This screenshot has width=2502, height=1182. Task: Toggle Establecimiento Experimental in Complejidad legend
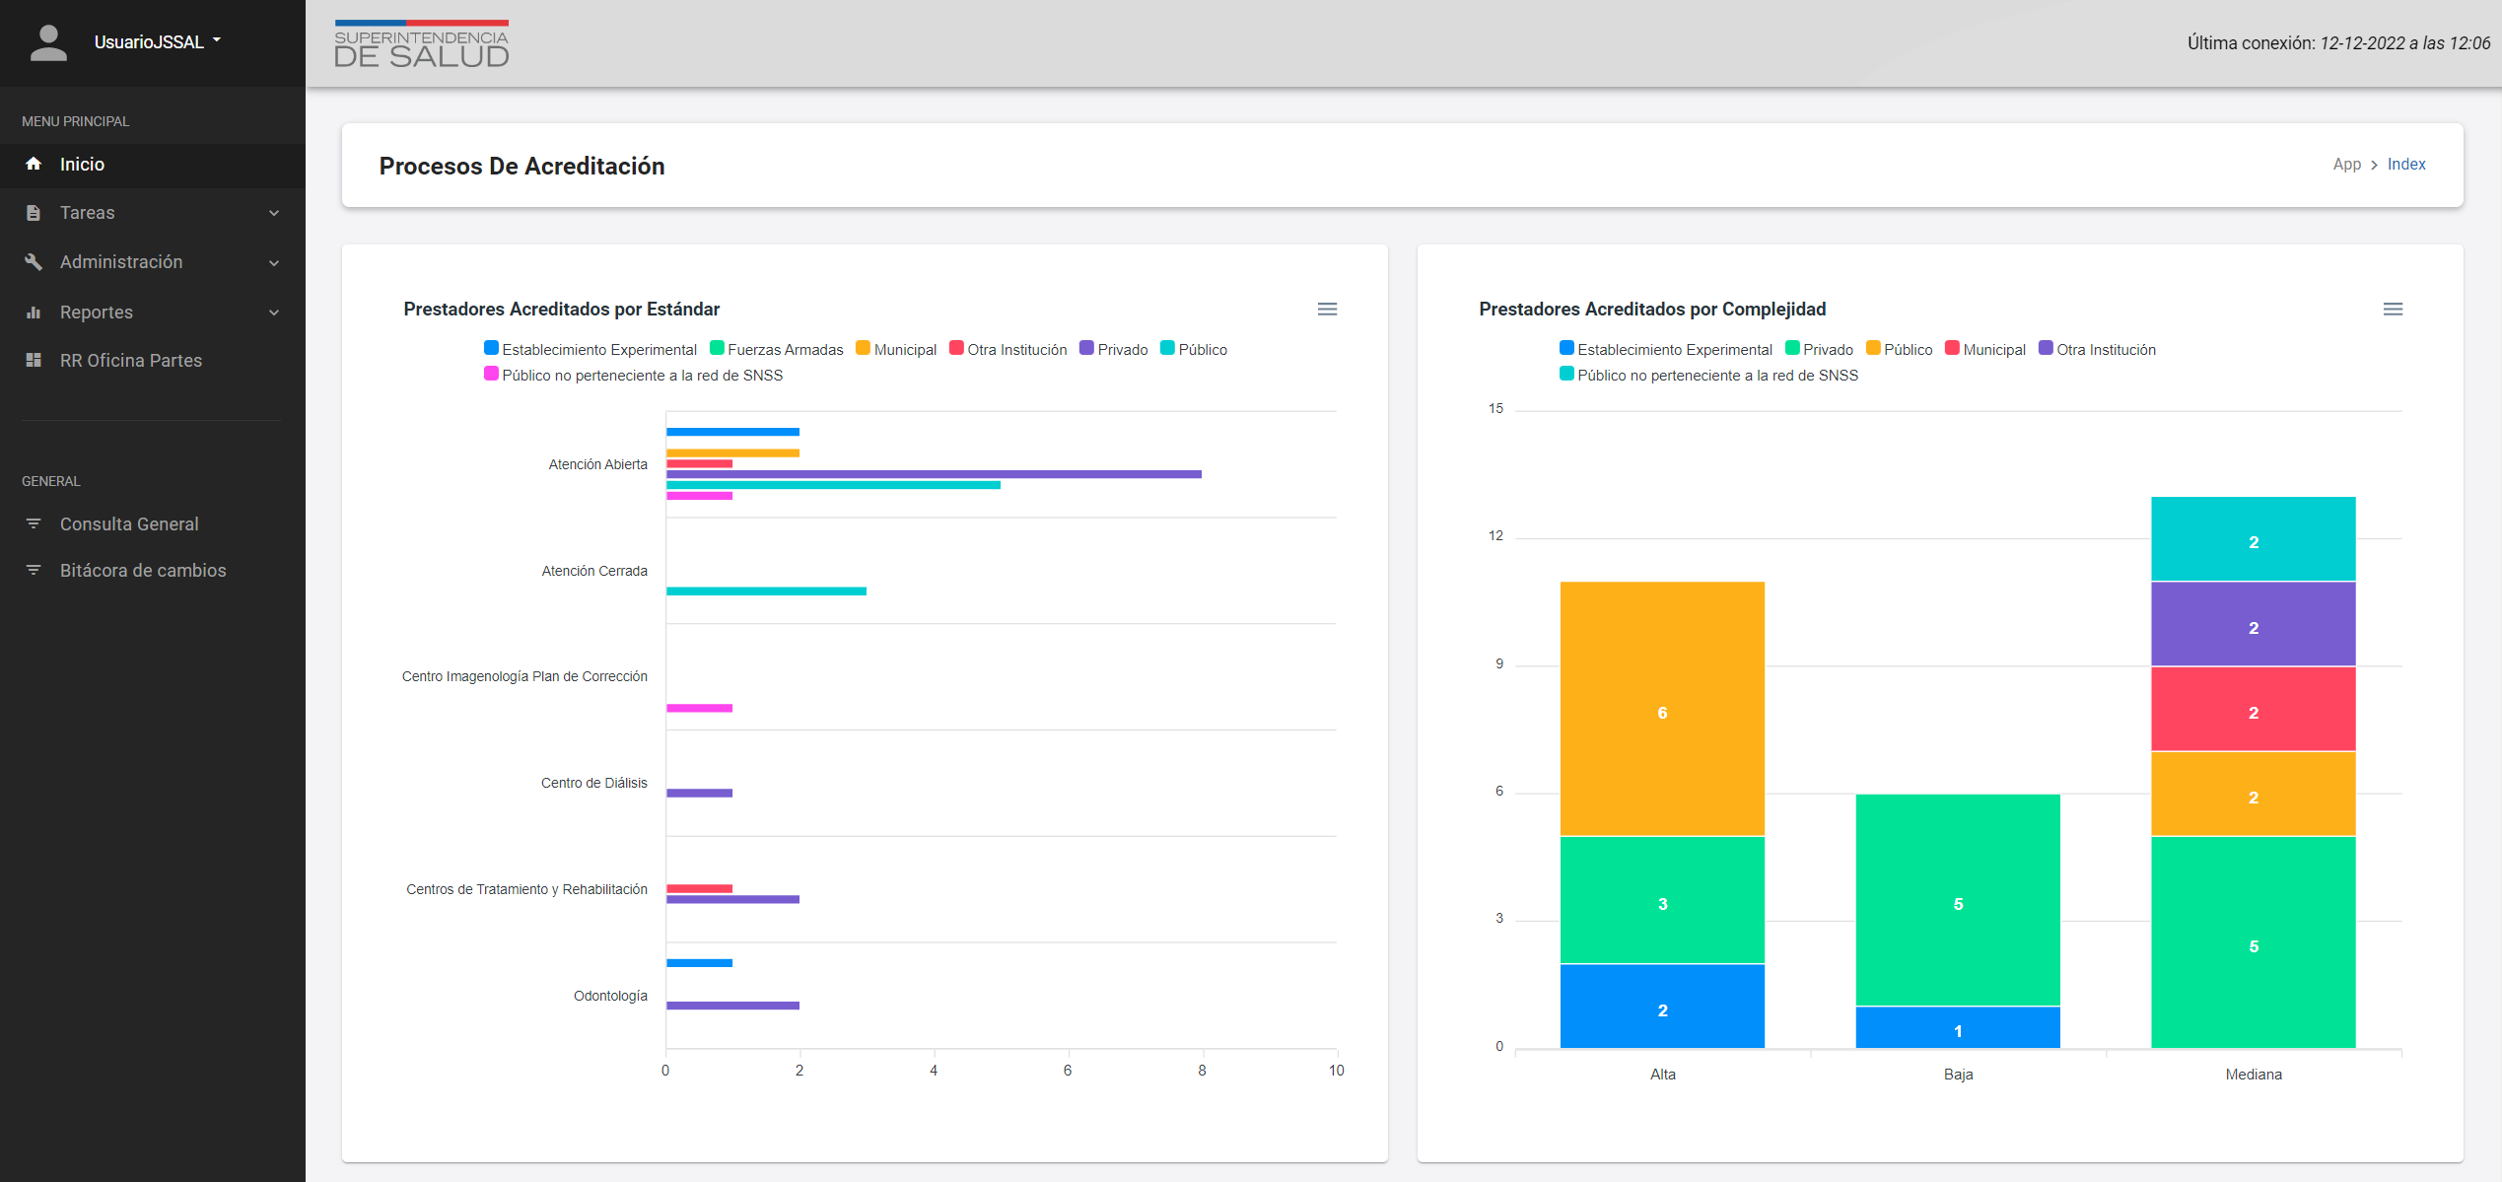(x=1665, y=349)
